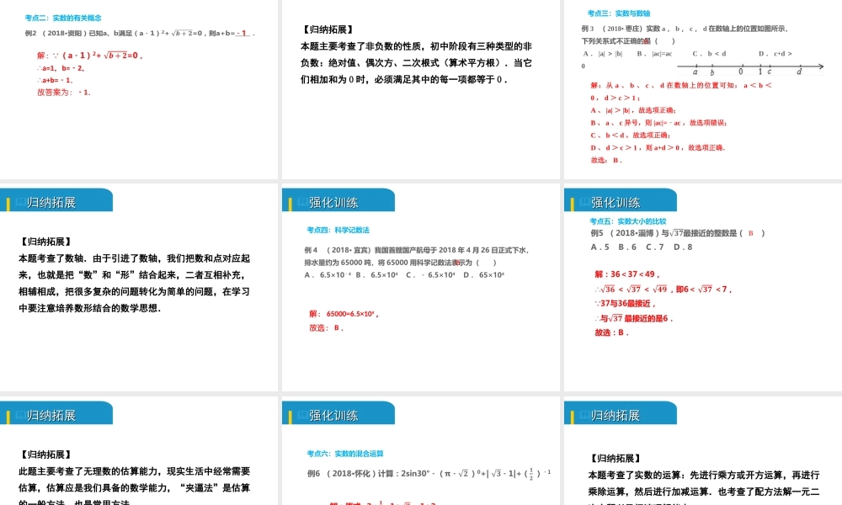Click the 强化训练 banner title above 考点四
842x505 pixels.
(333, 202)
